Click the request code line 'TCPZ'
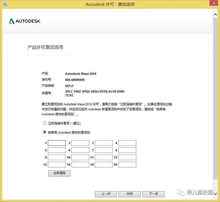Viewport: 220px width, 202px height. 69,95
